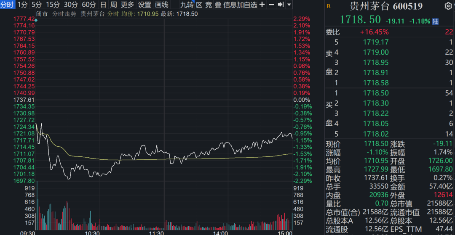Click the stock title 贵州茅台 600519
The width and height of the screenshot is (455, 235).
click(x=386, y=6)
